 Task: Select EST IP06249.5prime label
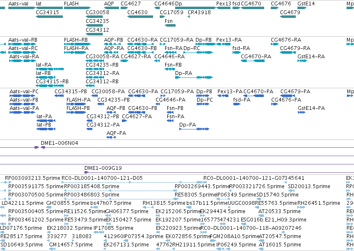[236, 245]
